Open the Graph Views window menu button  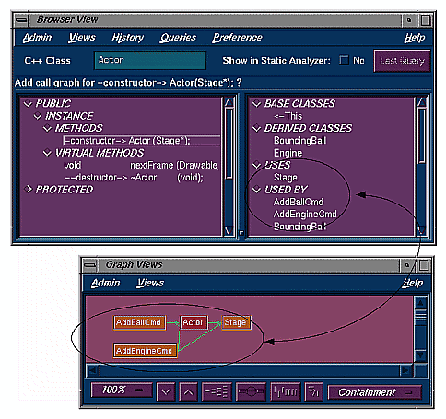coord(90,265)
